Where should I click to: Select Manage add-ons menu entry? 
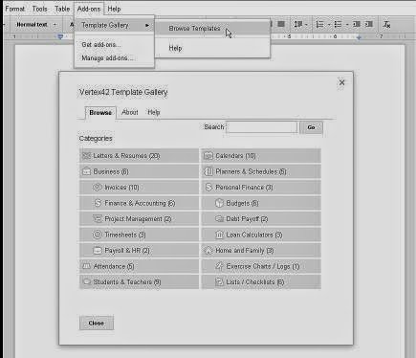pyautogui.click(x=114, y=58)
